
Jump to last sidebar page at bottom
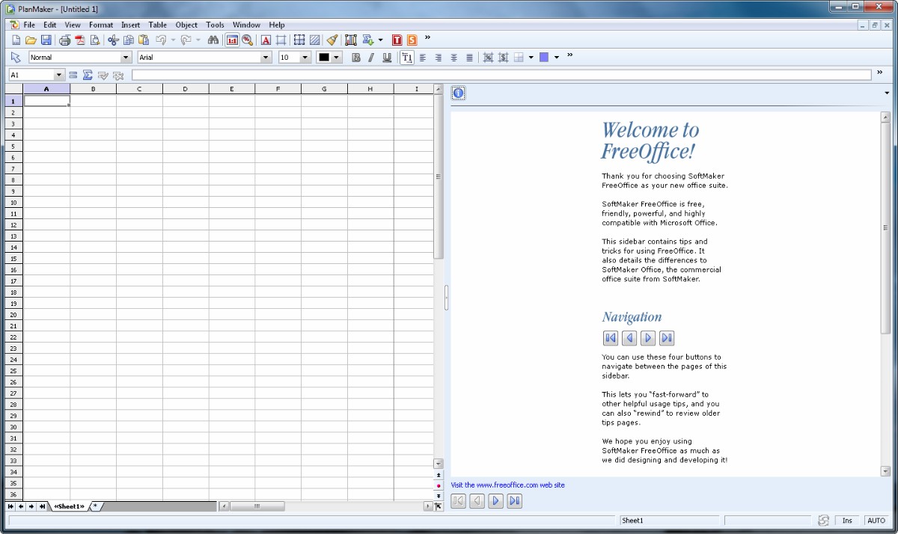tap(514, 501)
